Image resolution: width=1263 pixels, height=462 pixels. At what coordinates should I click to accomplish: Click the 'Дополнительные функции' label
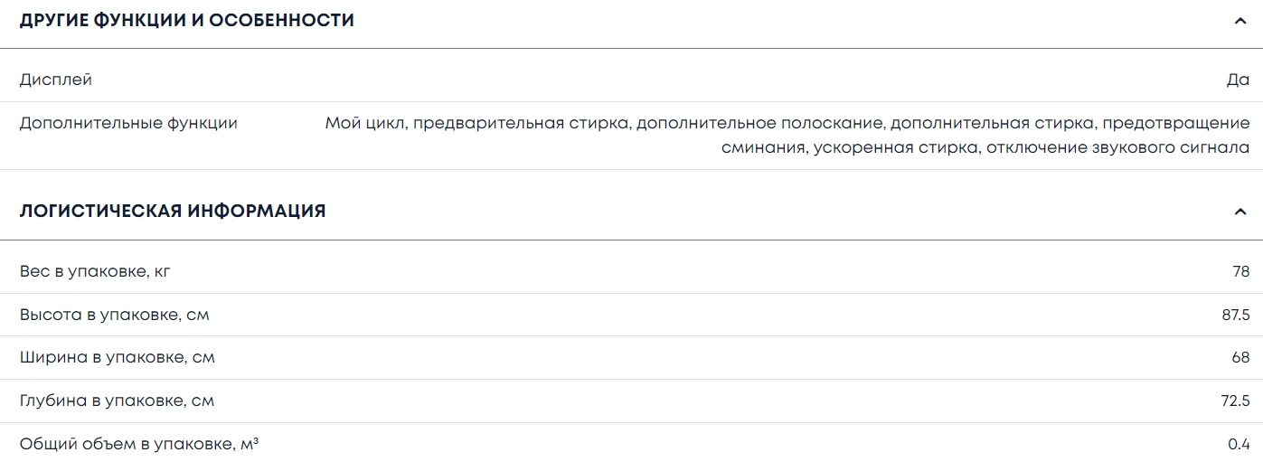tap(128, 123)
